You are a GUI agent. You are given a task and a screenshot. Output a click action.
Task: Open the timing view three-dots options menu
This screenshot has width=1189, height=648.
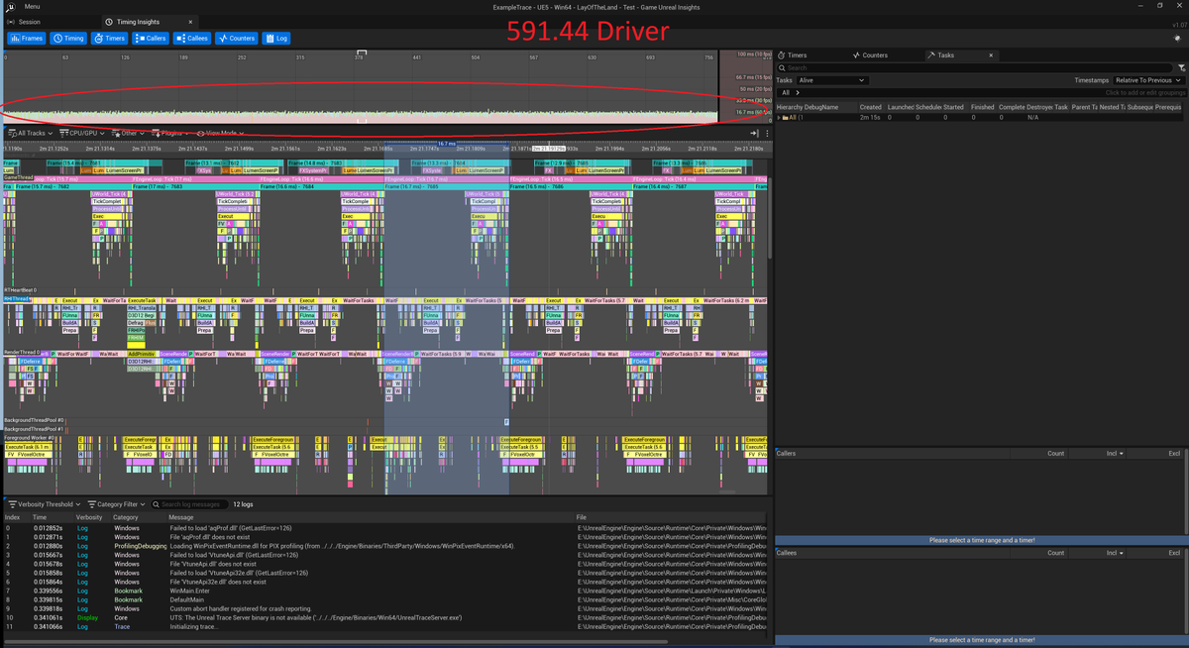767,133
